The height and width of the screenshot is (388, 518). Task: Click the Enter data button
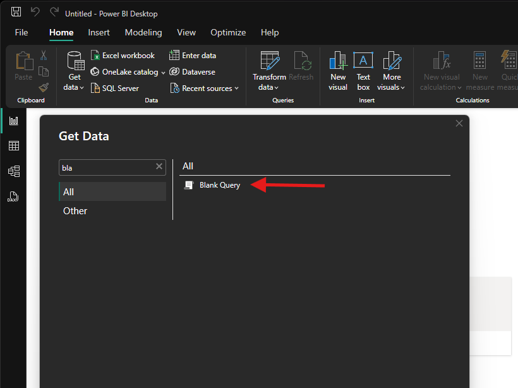point(193,56)
